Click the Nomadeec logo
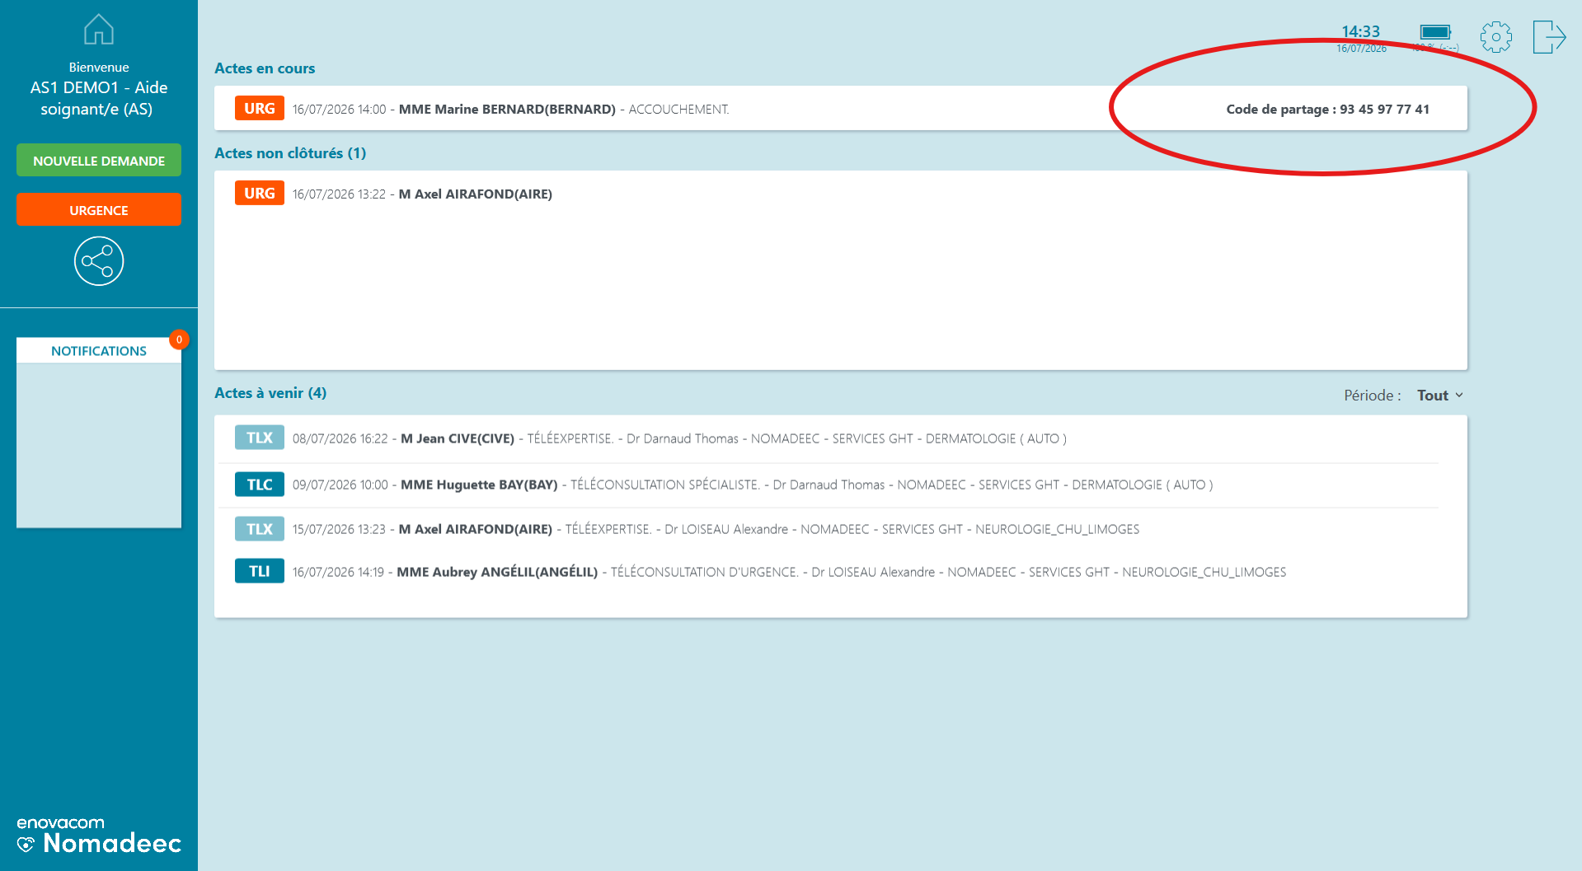The width and height of the screenshot is (1582, 871). point(99,836)
